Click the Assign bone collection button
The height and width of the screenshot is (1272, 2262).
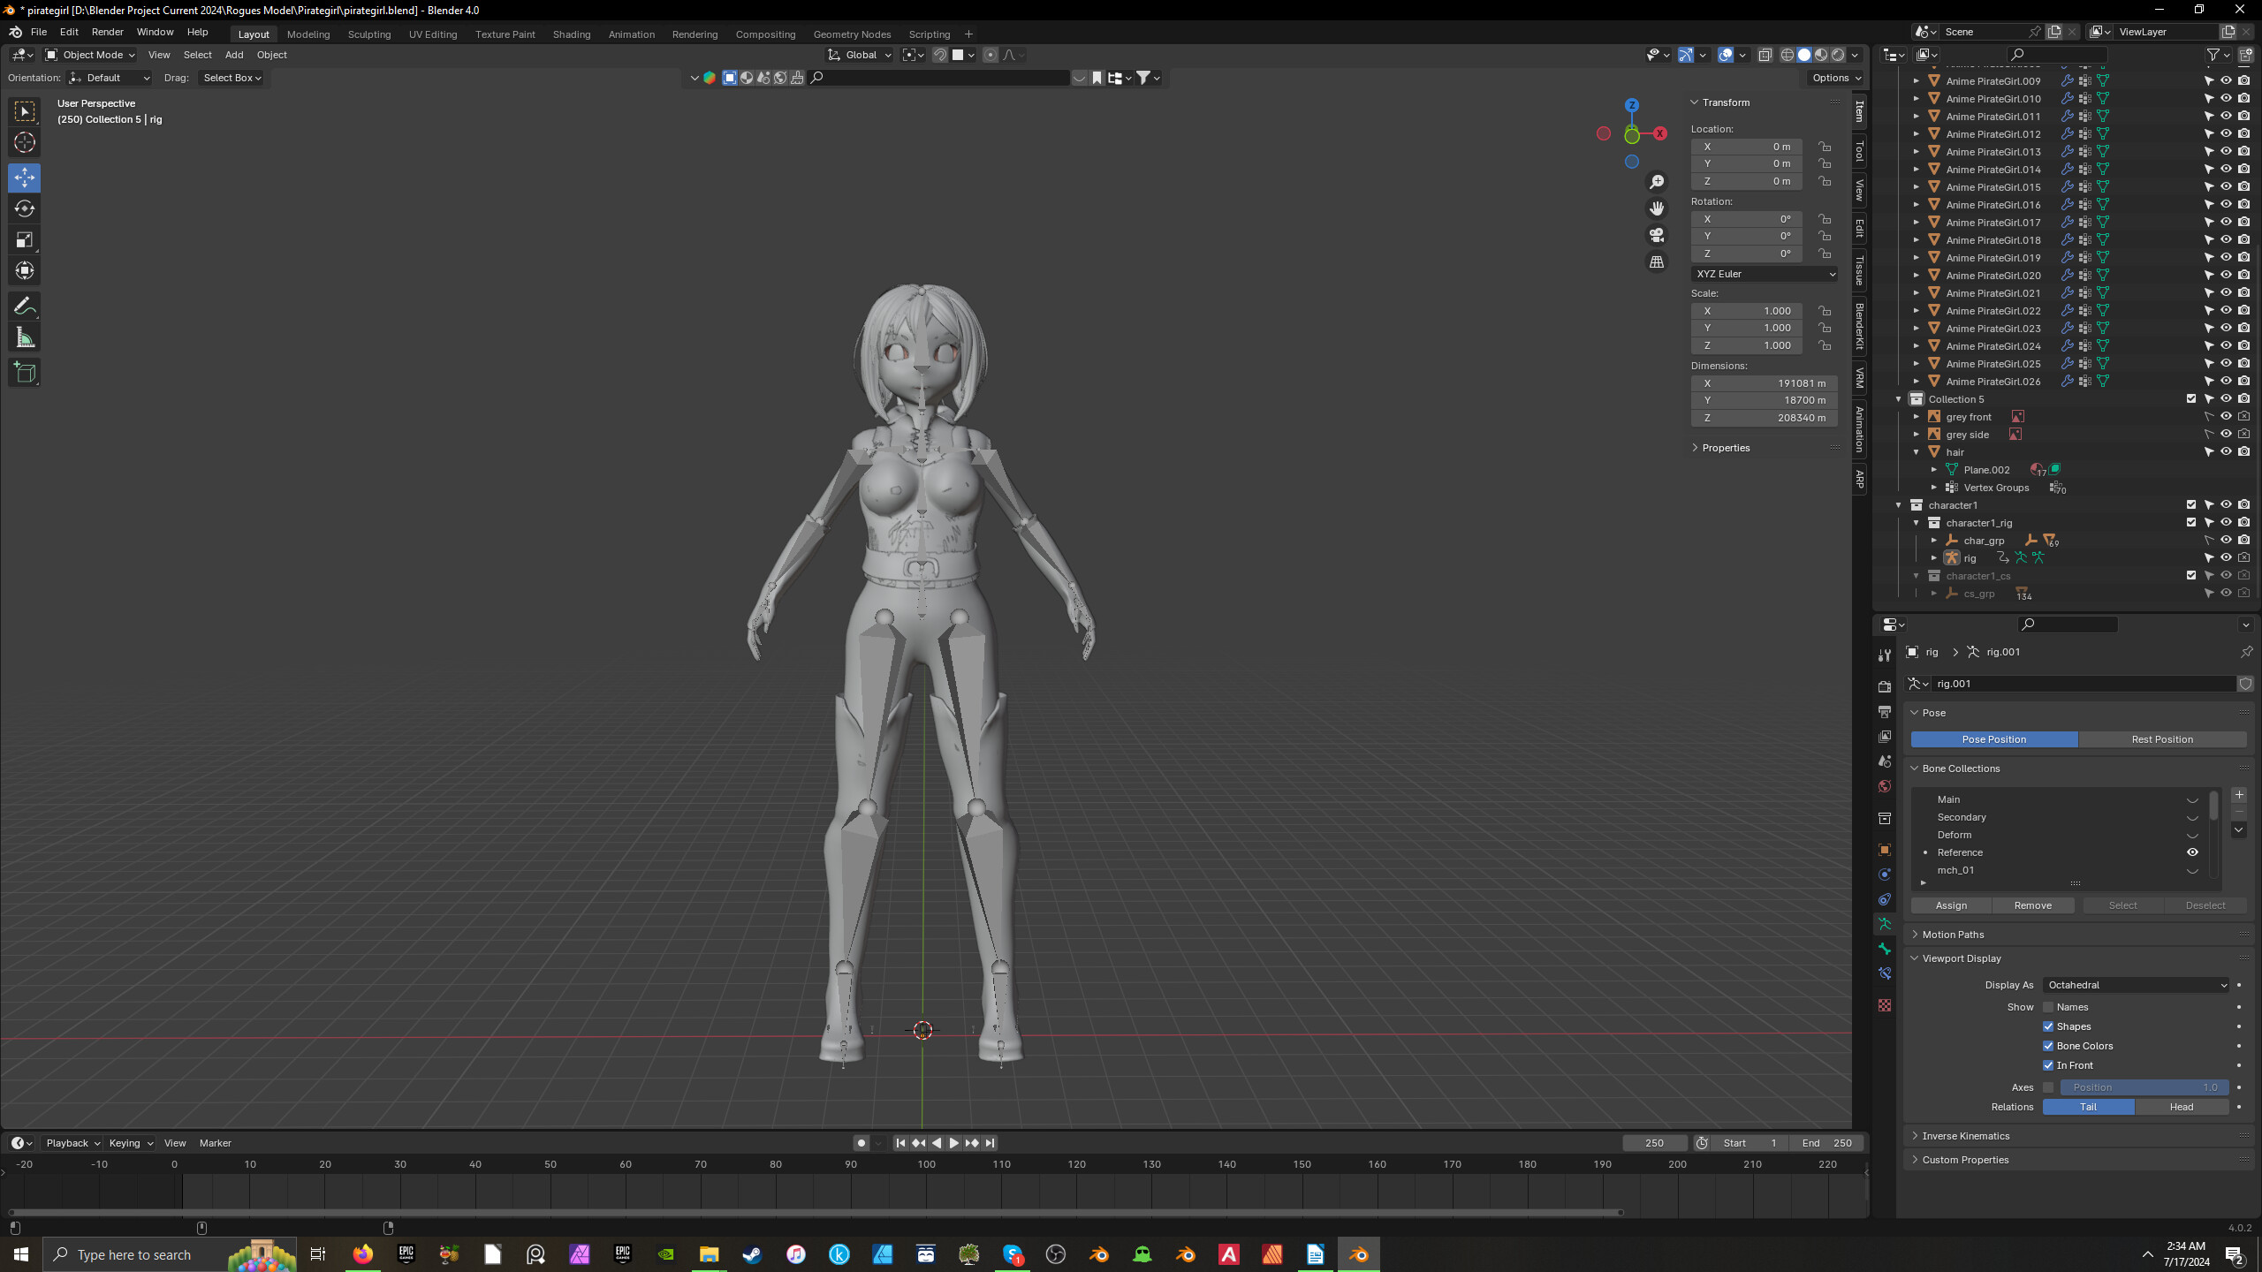(x=1951, y=905)
